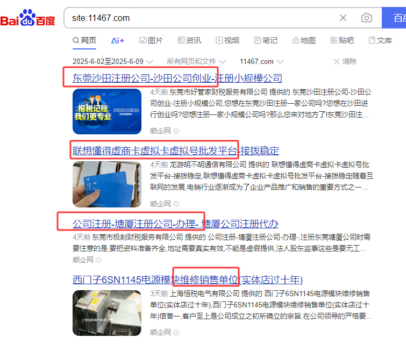Expand the date range 2025-6-02至2025-6-09 filter
The width and height of the screenshot is (406, 345).
click(x=113, y=61)
